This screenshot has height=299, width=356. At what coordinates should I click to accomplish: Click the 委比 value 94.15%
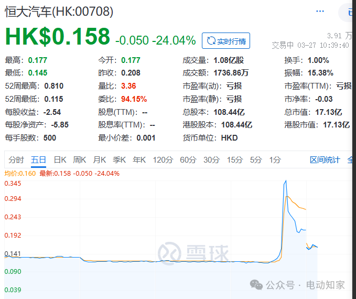tap(134, 99)
